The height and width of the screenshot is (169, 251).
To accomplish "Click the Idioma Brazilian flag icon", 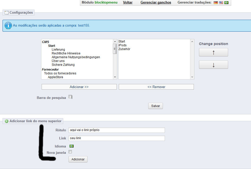I will coord(72,146).
